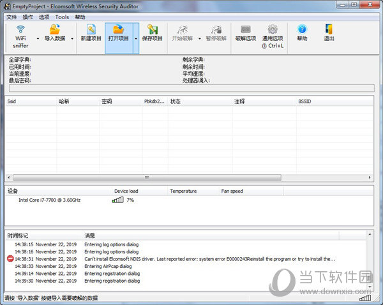
Task: Sort by the 注释 column header
Action: point(264,101)
